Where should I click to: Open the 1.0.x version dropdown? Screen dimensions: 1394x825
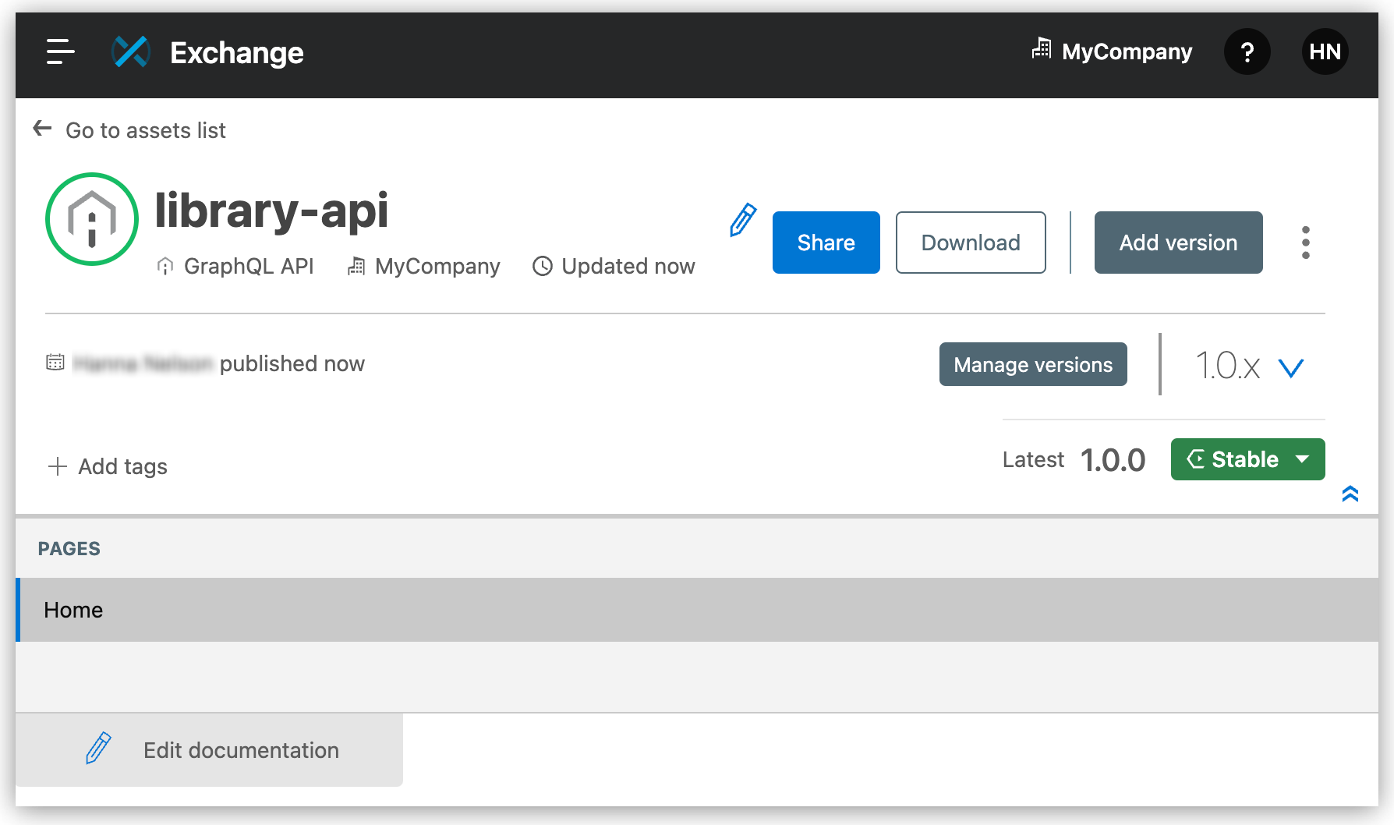[x=1247, y=365]
